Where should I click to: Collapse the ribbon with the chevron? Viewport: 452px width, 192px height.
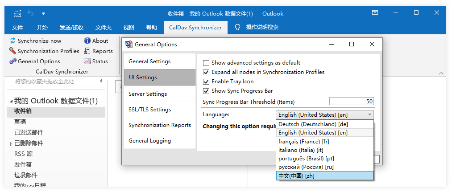click(x=441, y=74)
